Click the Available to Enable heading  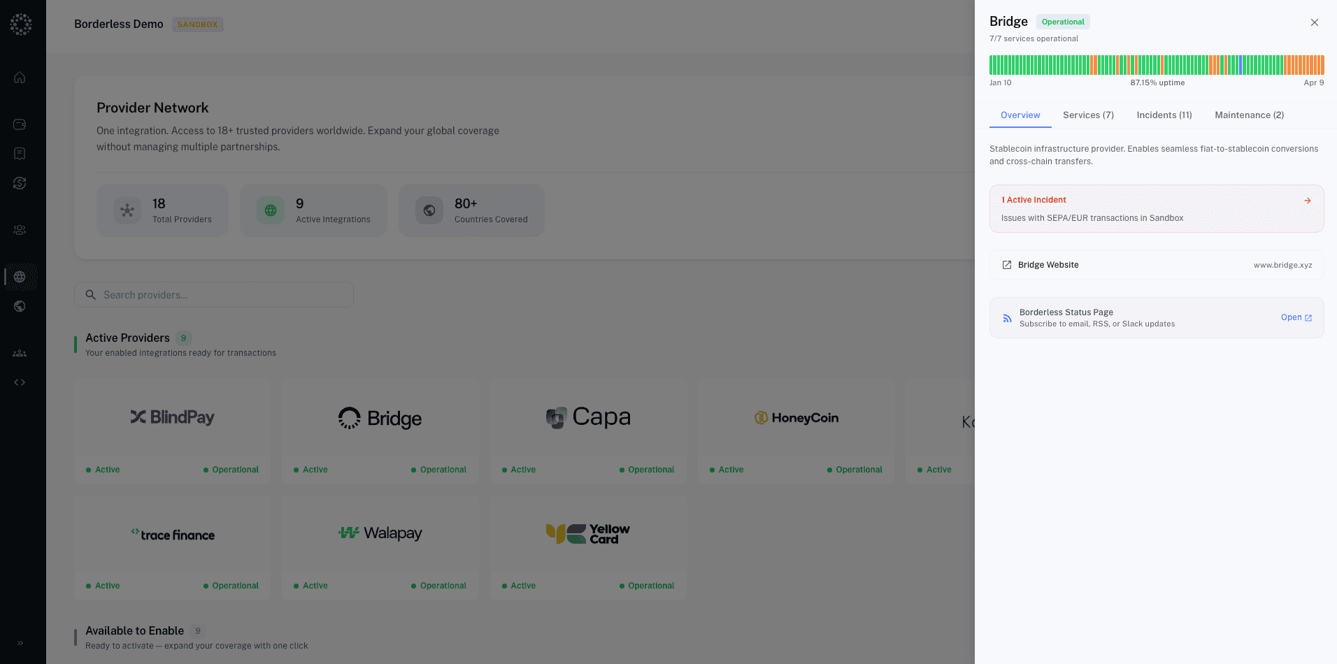tap(134, 630)
